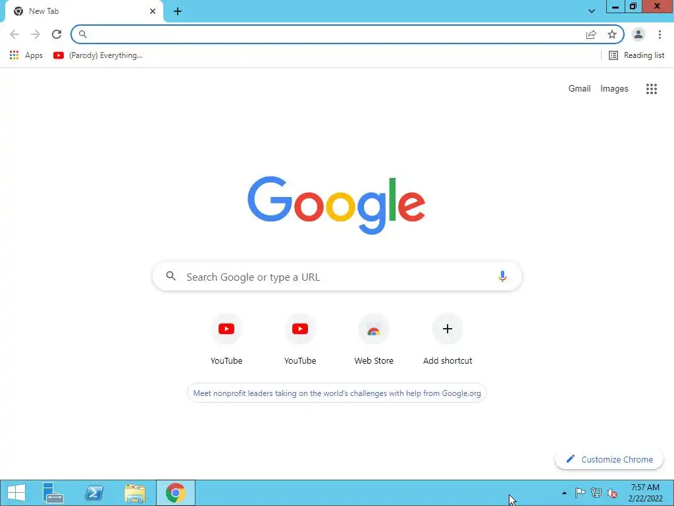This screenshot has height=506, width=674.
Task: Open Images link
Action: point(614,89)
